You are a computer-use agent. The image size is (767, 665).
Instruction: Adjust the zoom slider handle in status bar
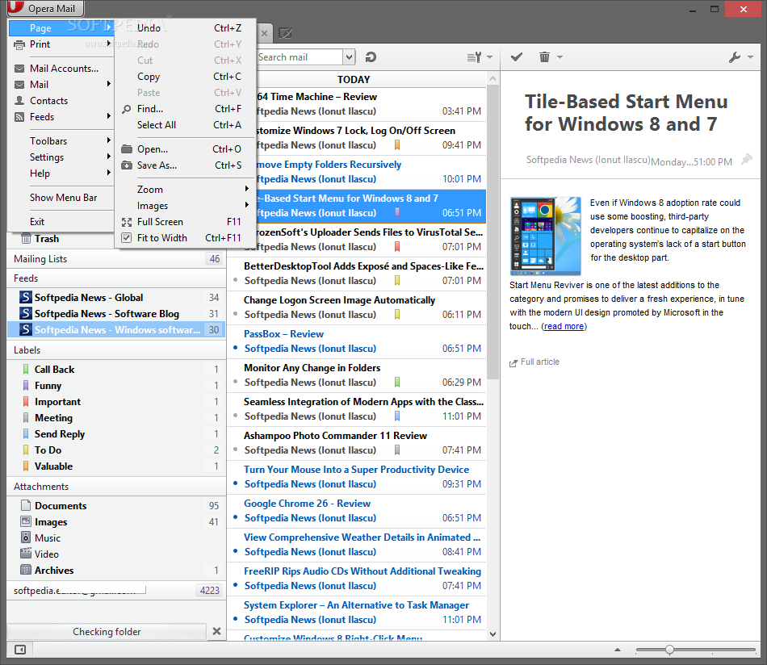point(669,650)
